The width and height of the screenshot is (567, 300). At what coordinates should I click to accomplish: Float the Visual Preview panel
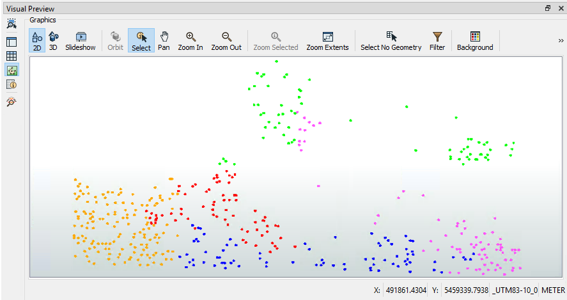click(x=548, y=8)
